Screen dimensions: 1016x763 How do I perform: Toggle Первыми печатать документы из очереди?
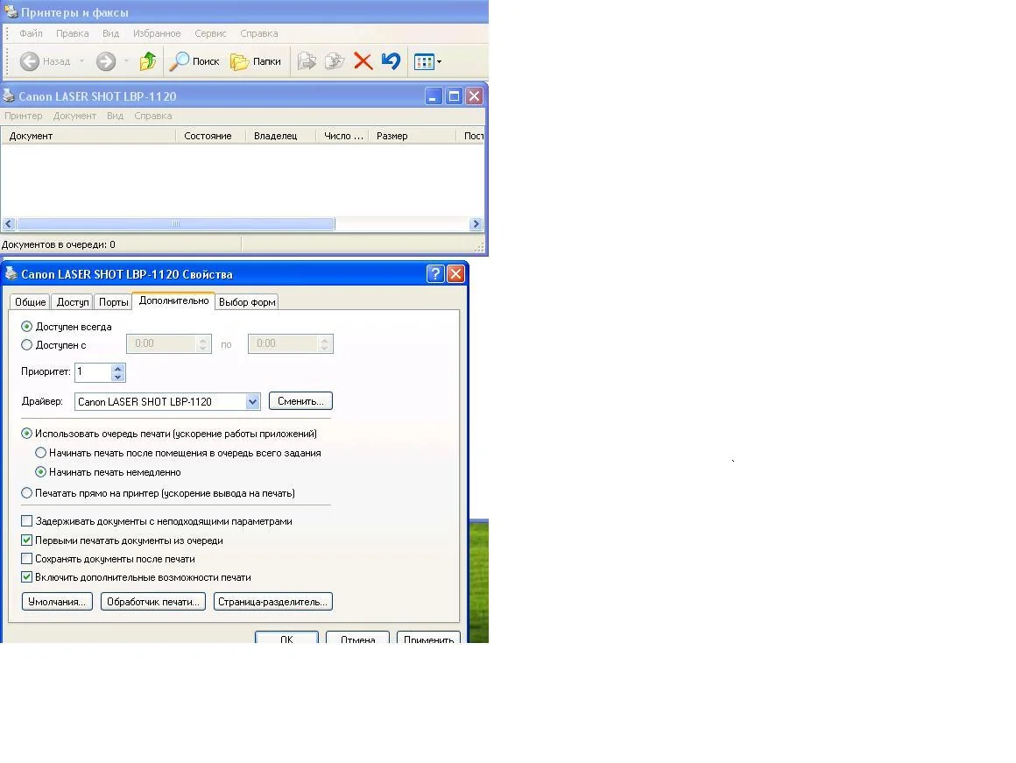26,540
